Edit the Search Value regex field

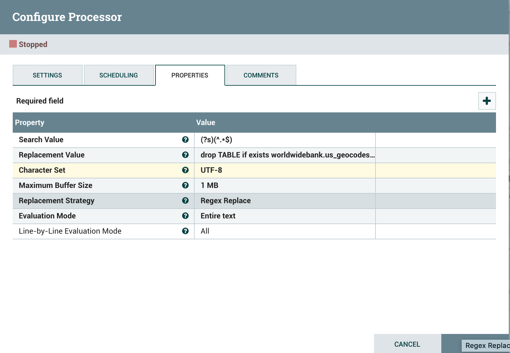click(285, 140)
